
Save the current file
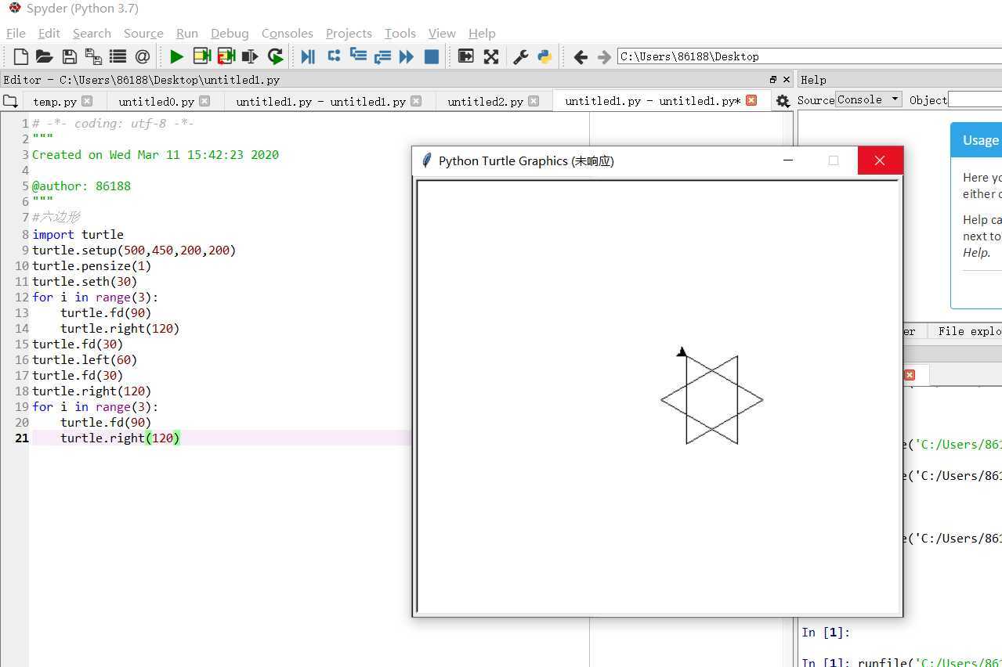click(69, 56)
